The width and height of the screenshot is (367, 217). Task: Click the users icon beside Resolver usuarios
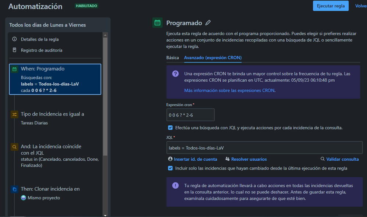pos(228,159)
